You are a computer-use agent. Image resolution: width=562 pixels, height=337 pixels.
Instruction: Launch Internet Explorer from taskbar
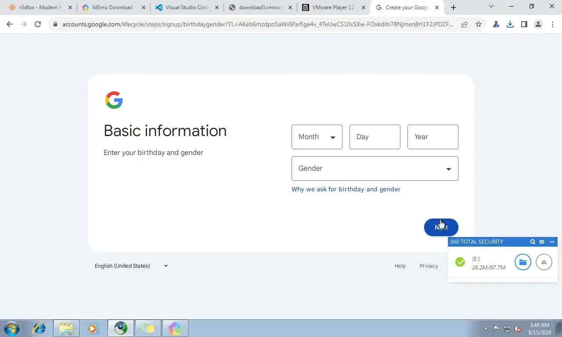[x=40, y=328]
